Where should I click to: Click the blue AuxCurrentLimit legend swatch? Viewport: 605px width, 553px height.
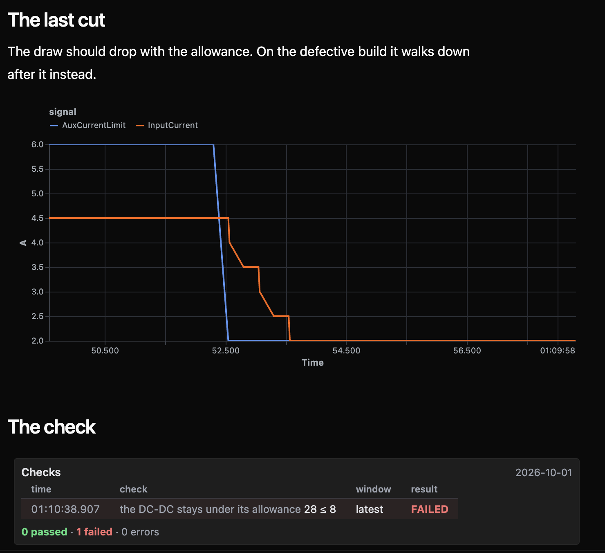(54, 126)
